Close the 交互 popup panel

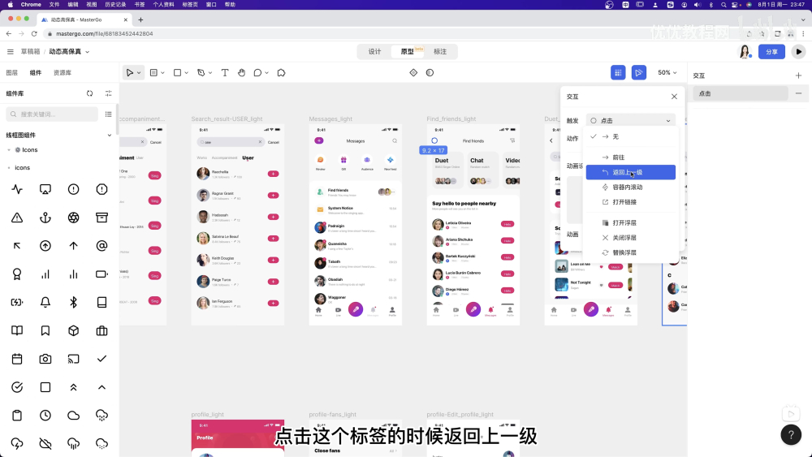[x=674, y=97]
